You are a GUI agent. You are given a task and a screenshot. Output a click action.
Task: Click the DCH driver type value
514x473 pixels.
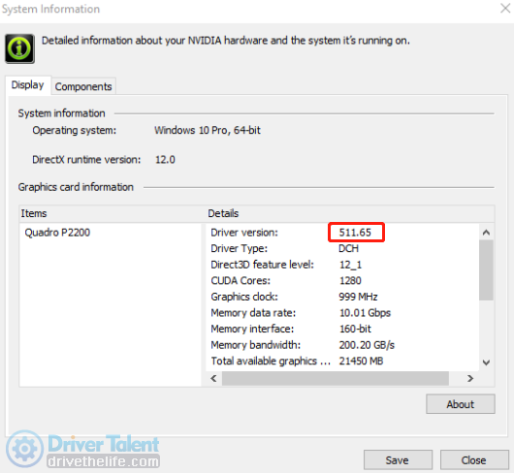point(349,249)
